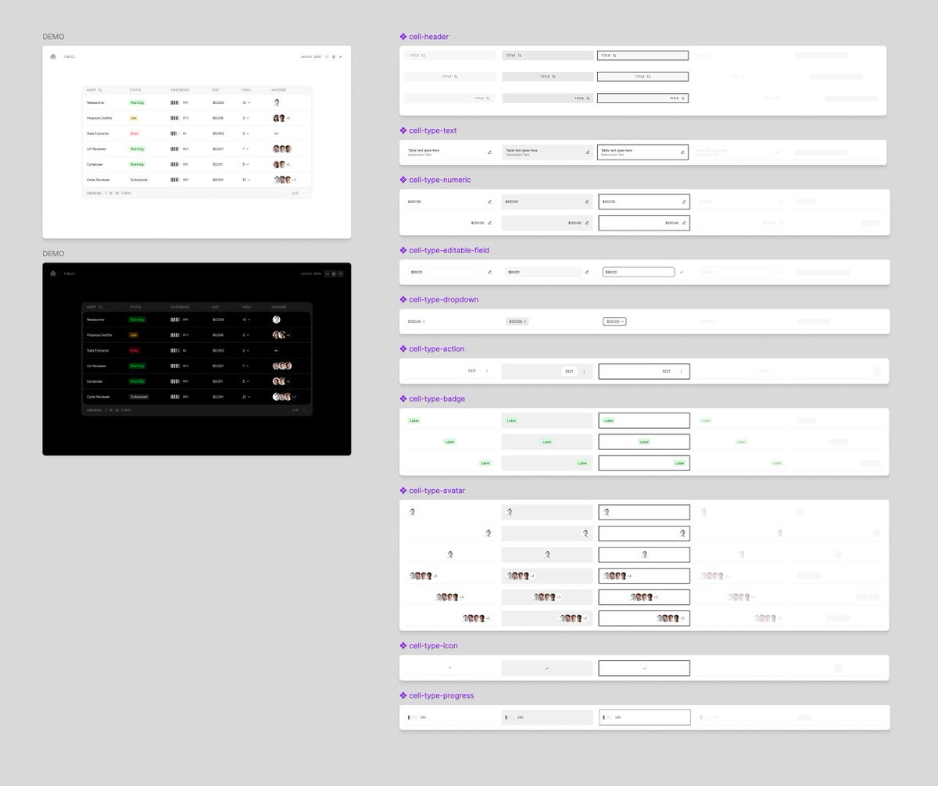Click checkmark icon in gray hover cell-type-icon cell

(x=547, y=668)
